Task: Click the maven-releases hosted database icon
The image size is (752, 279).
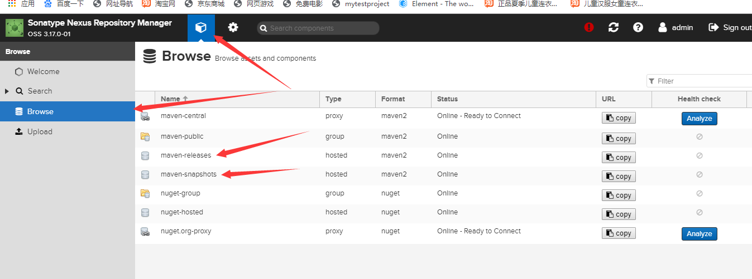Action: 145,155
